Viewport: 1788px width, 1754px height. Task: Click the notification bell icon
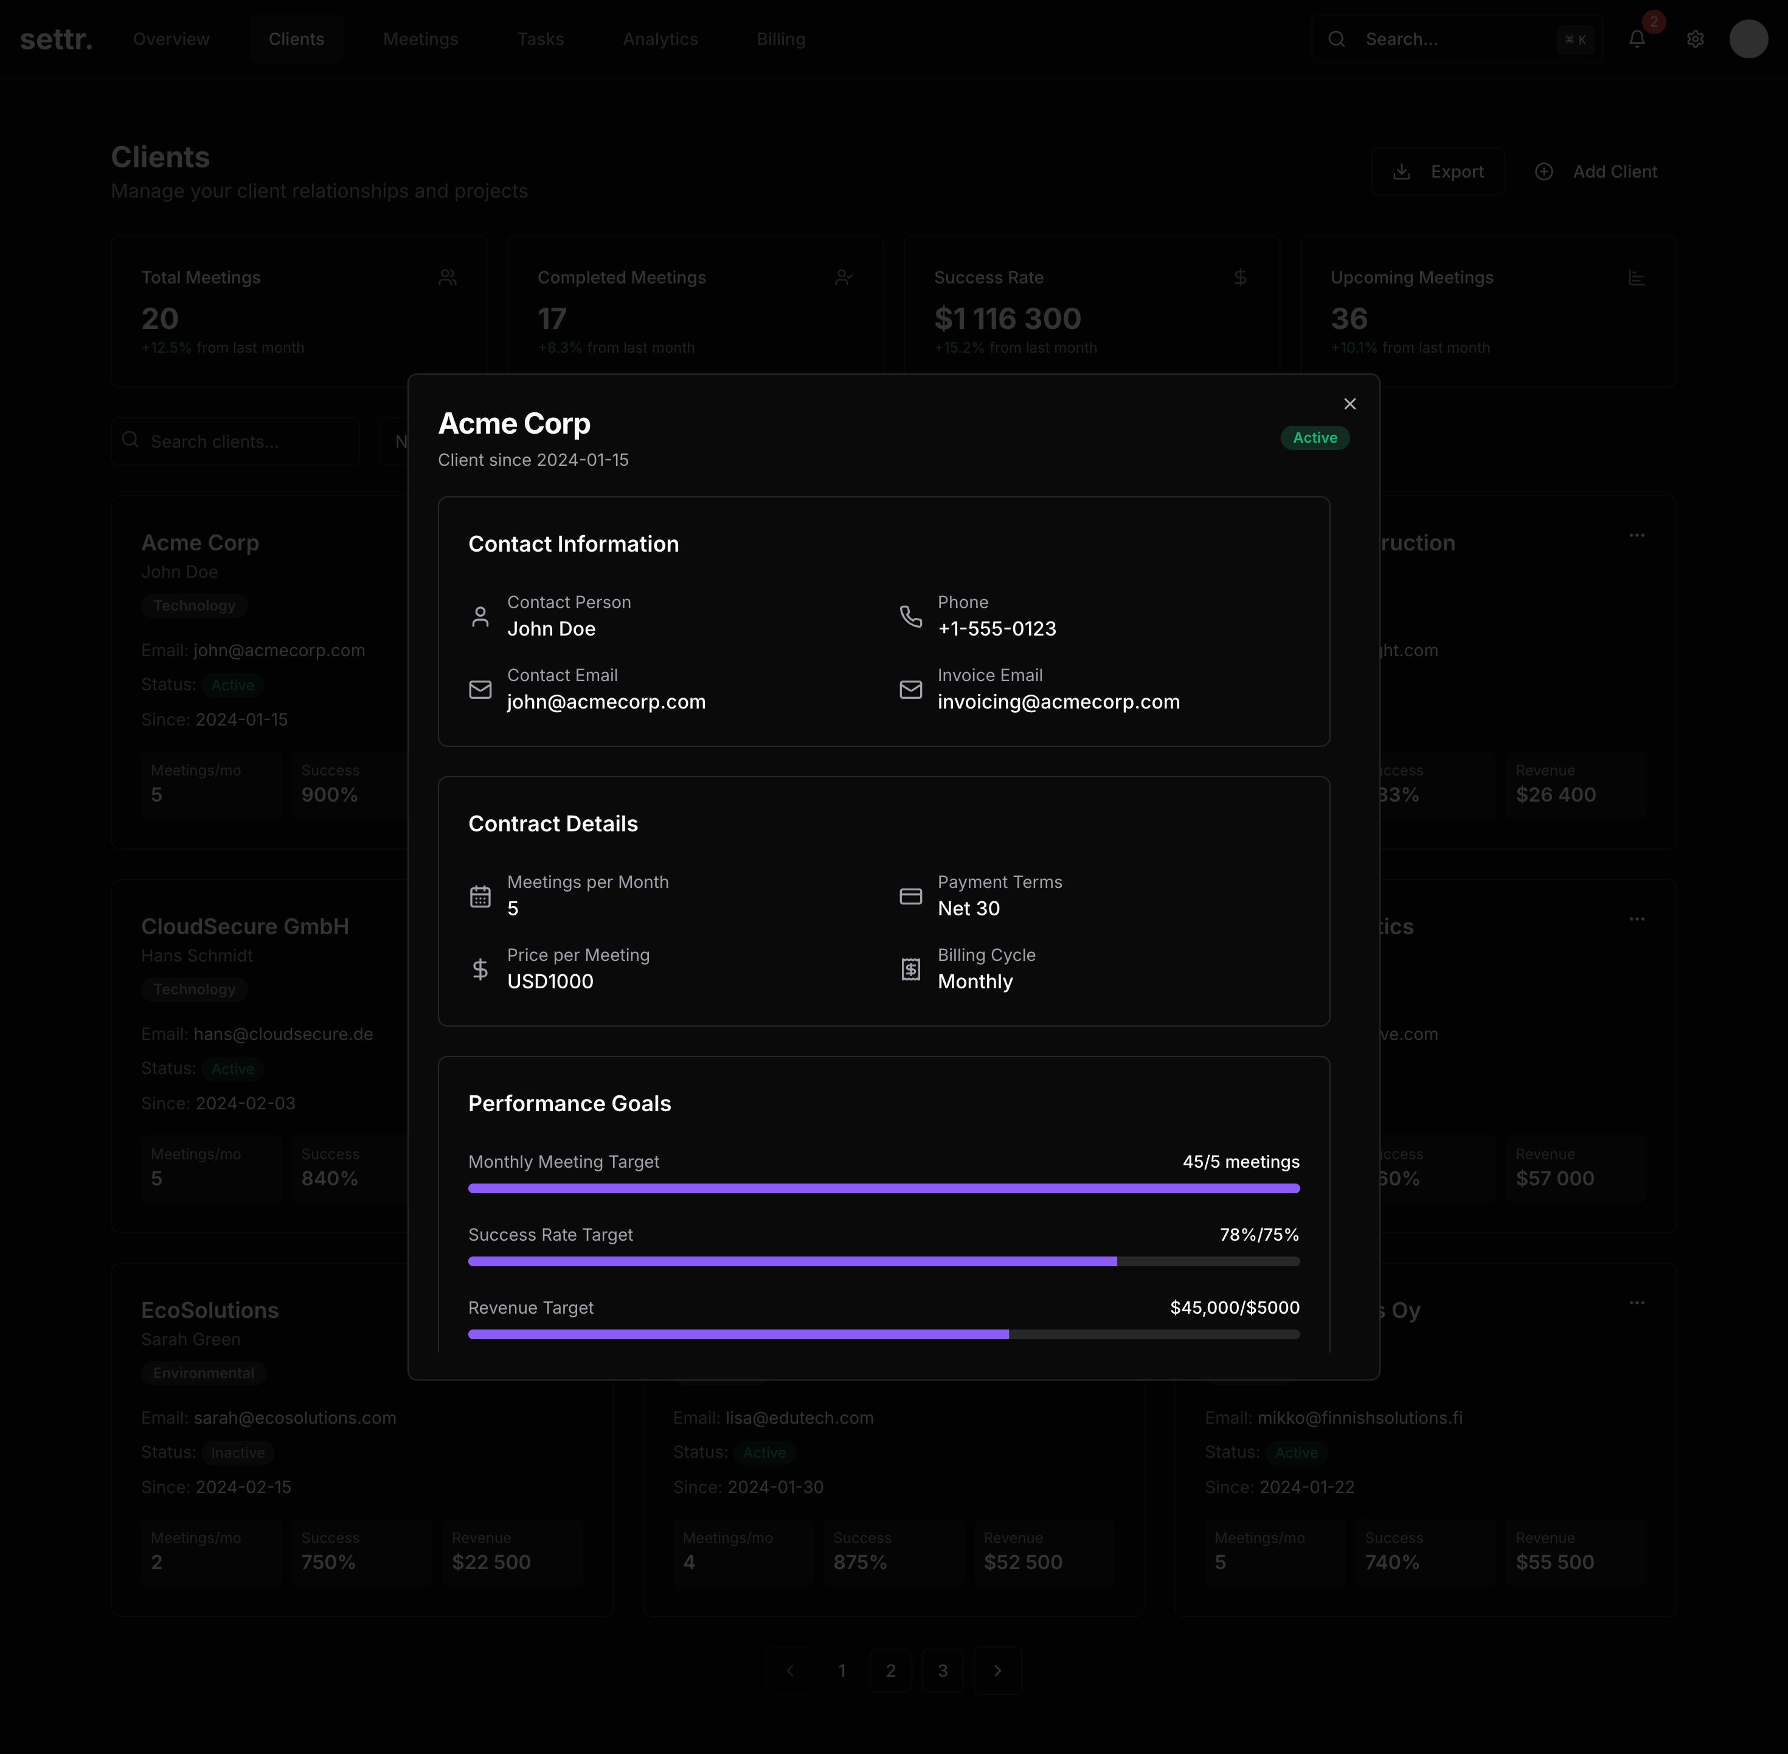point(1637,39)
